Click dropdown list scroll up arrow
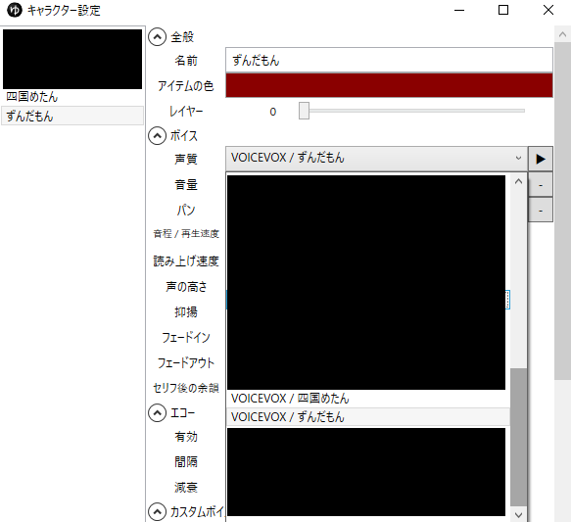The image size is (571, 522). [x=518, y=181]
